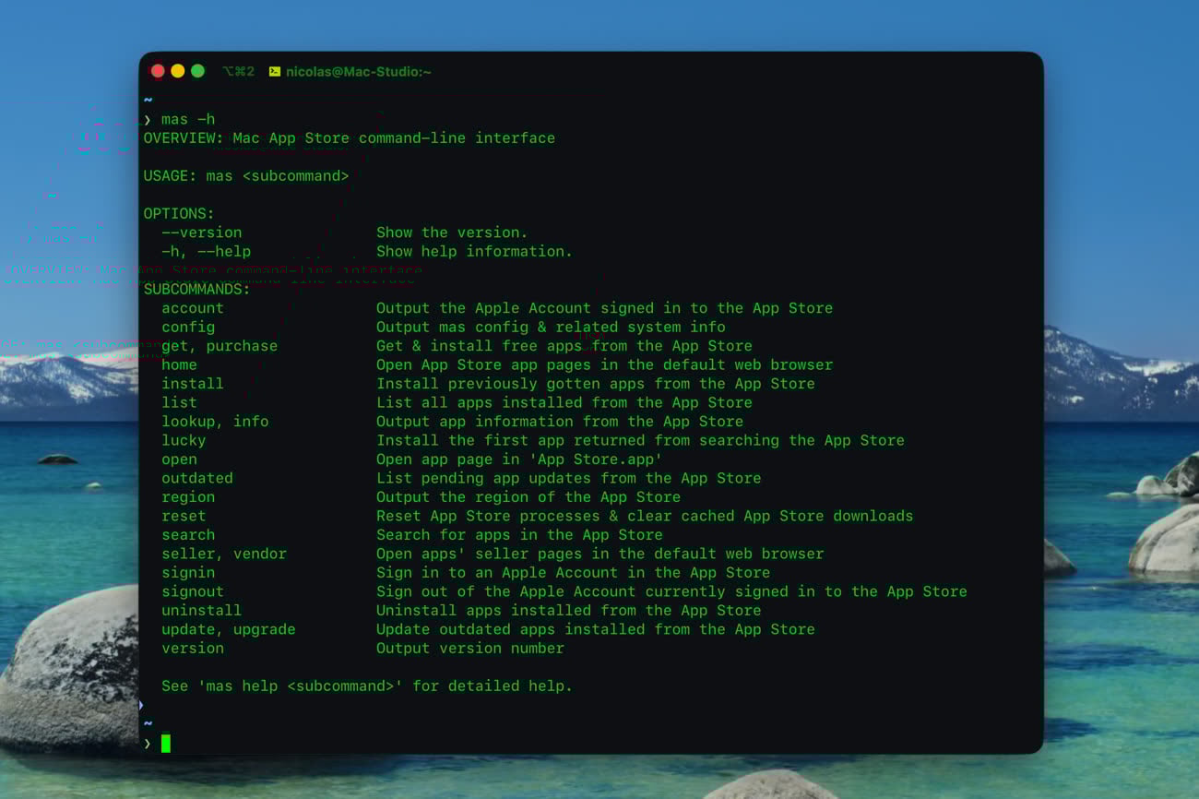Click the '-h, --help' option text
The width and height of the screenshot is (1199, 799).
[x=206, y=251]
